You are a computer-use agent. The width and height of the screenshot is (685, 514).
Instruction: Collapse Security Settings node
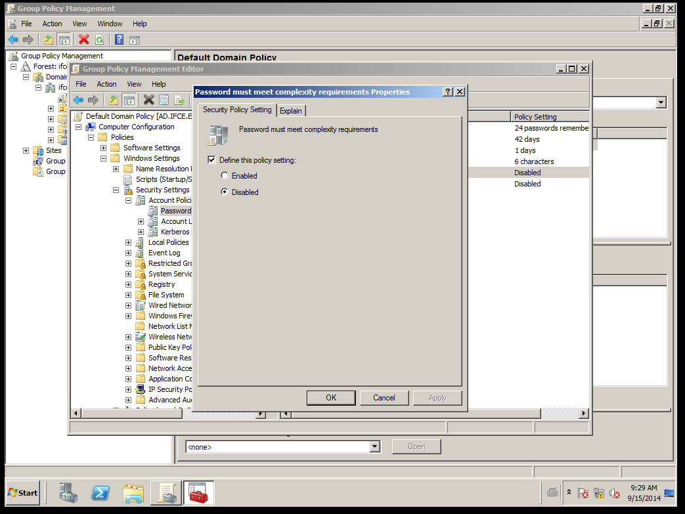[x=116, y=190]
